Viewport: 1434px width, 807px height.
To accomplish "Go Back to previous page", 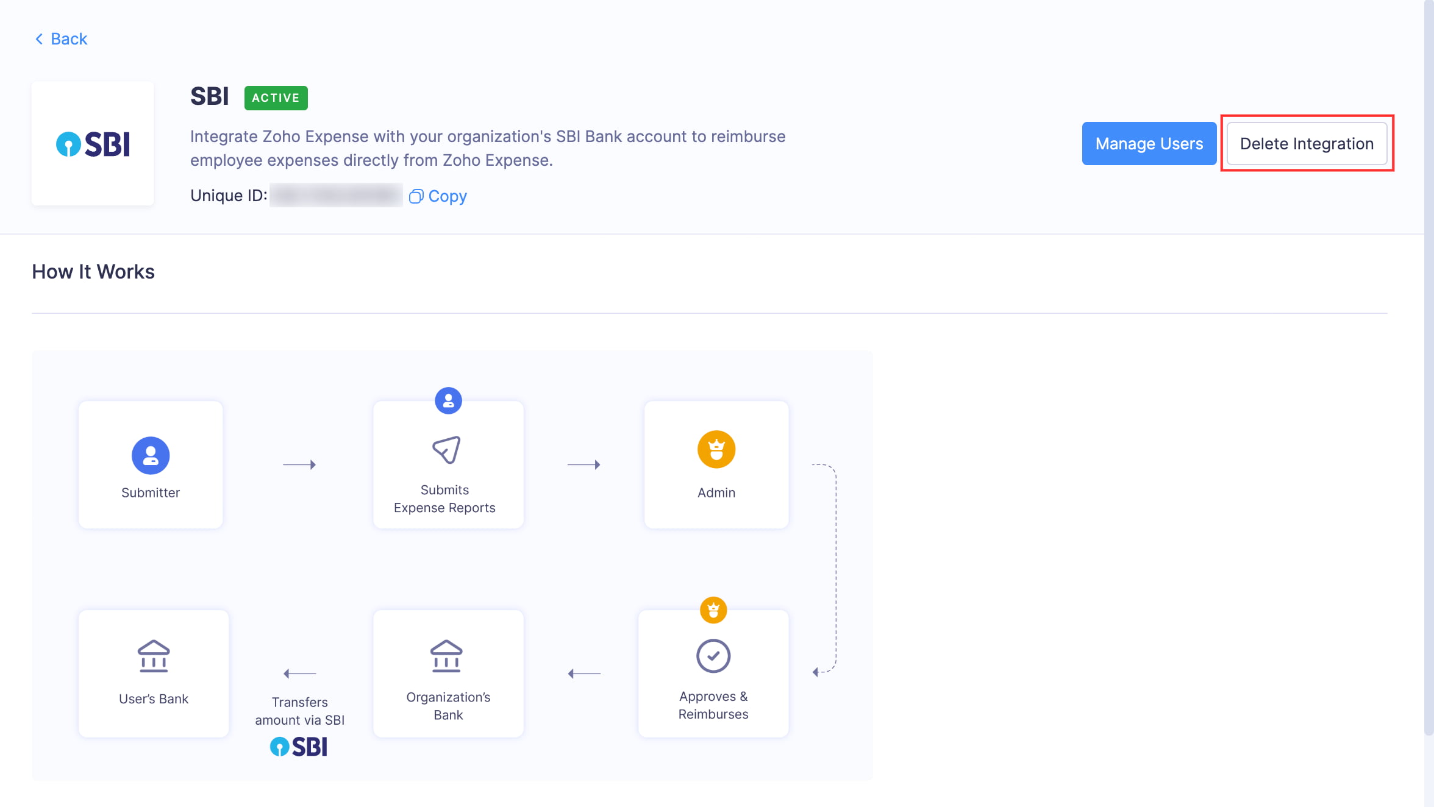I will coord(69,39).
